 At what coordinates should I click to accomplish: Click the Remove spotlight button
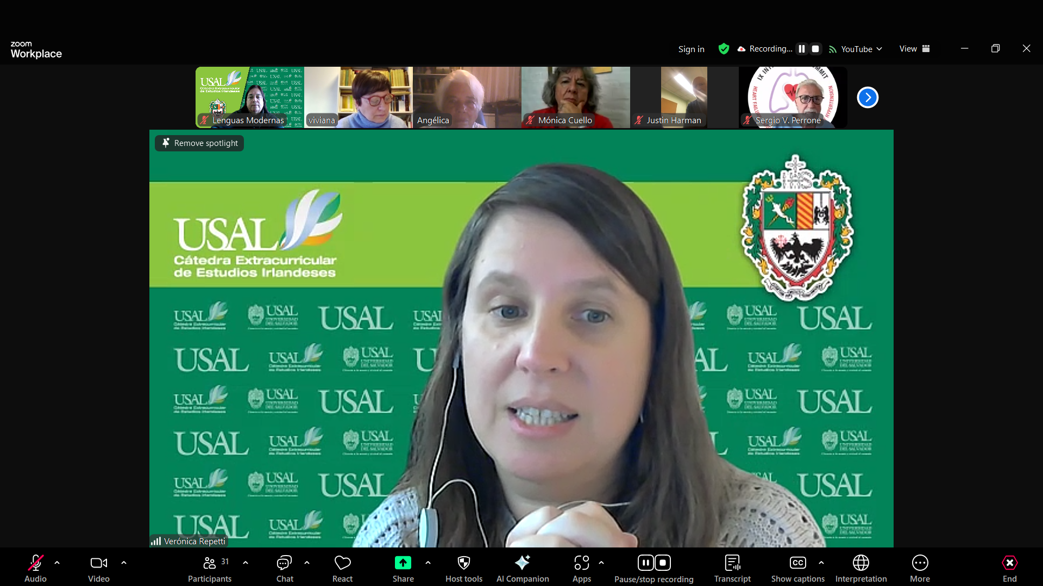click(x=199, y=143)
